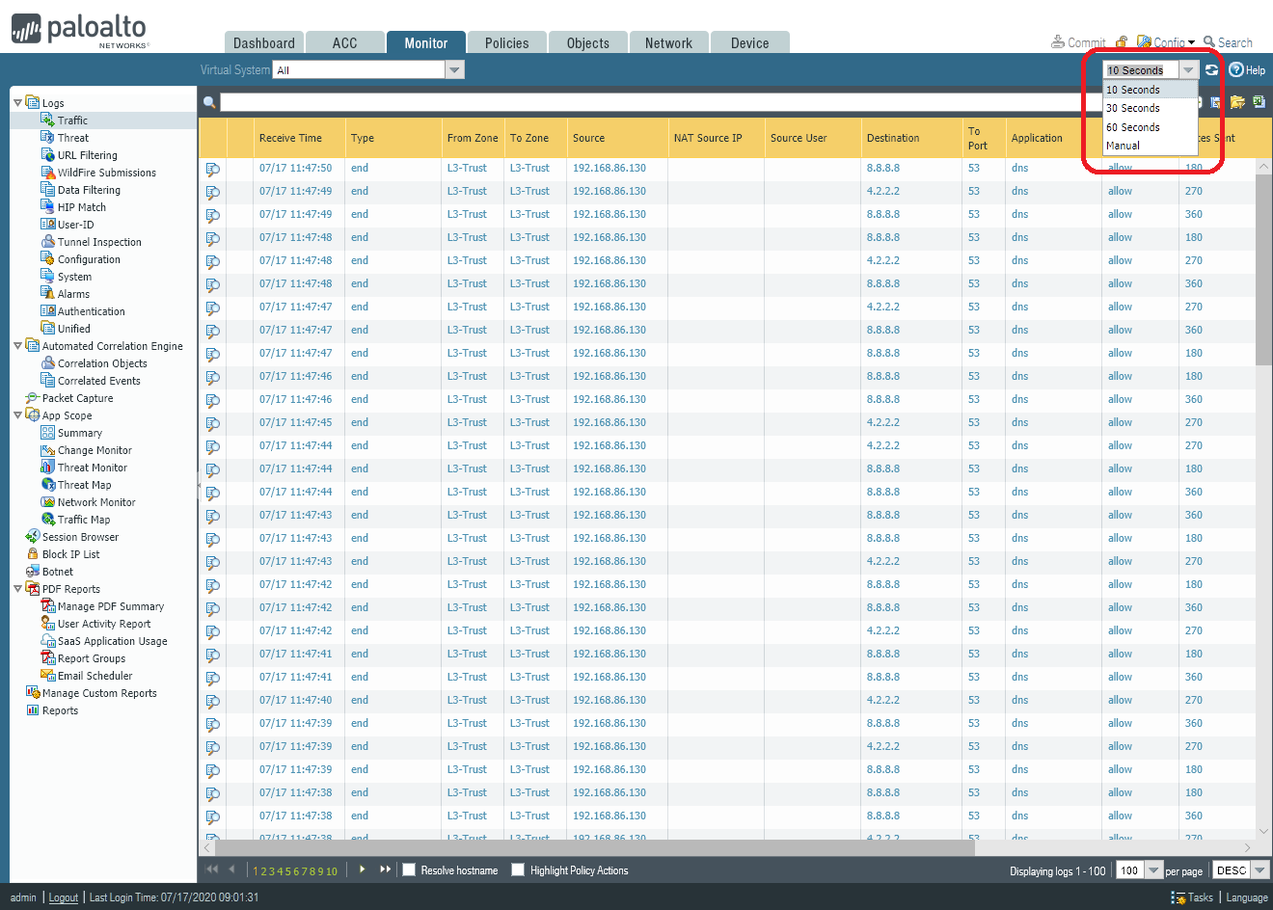Open the Device tab

tap(750, 43)
